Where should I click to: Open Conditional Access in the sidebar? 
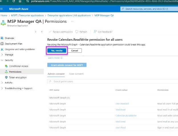(19, 66)
